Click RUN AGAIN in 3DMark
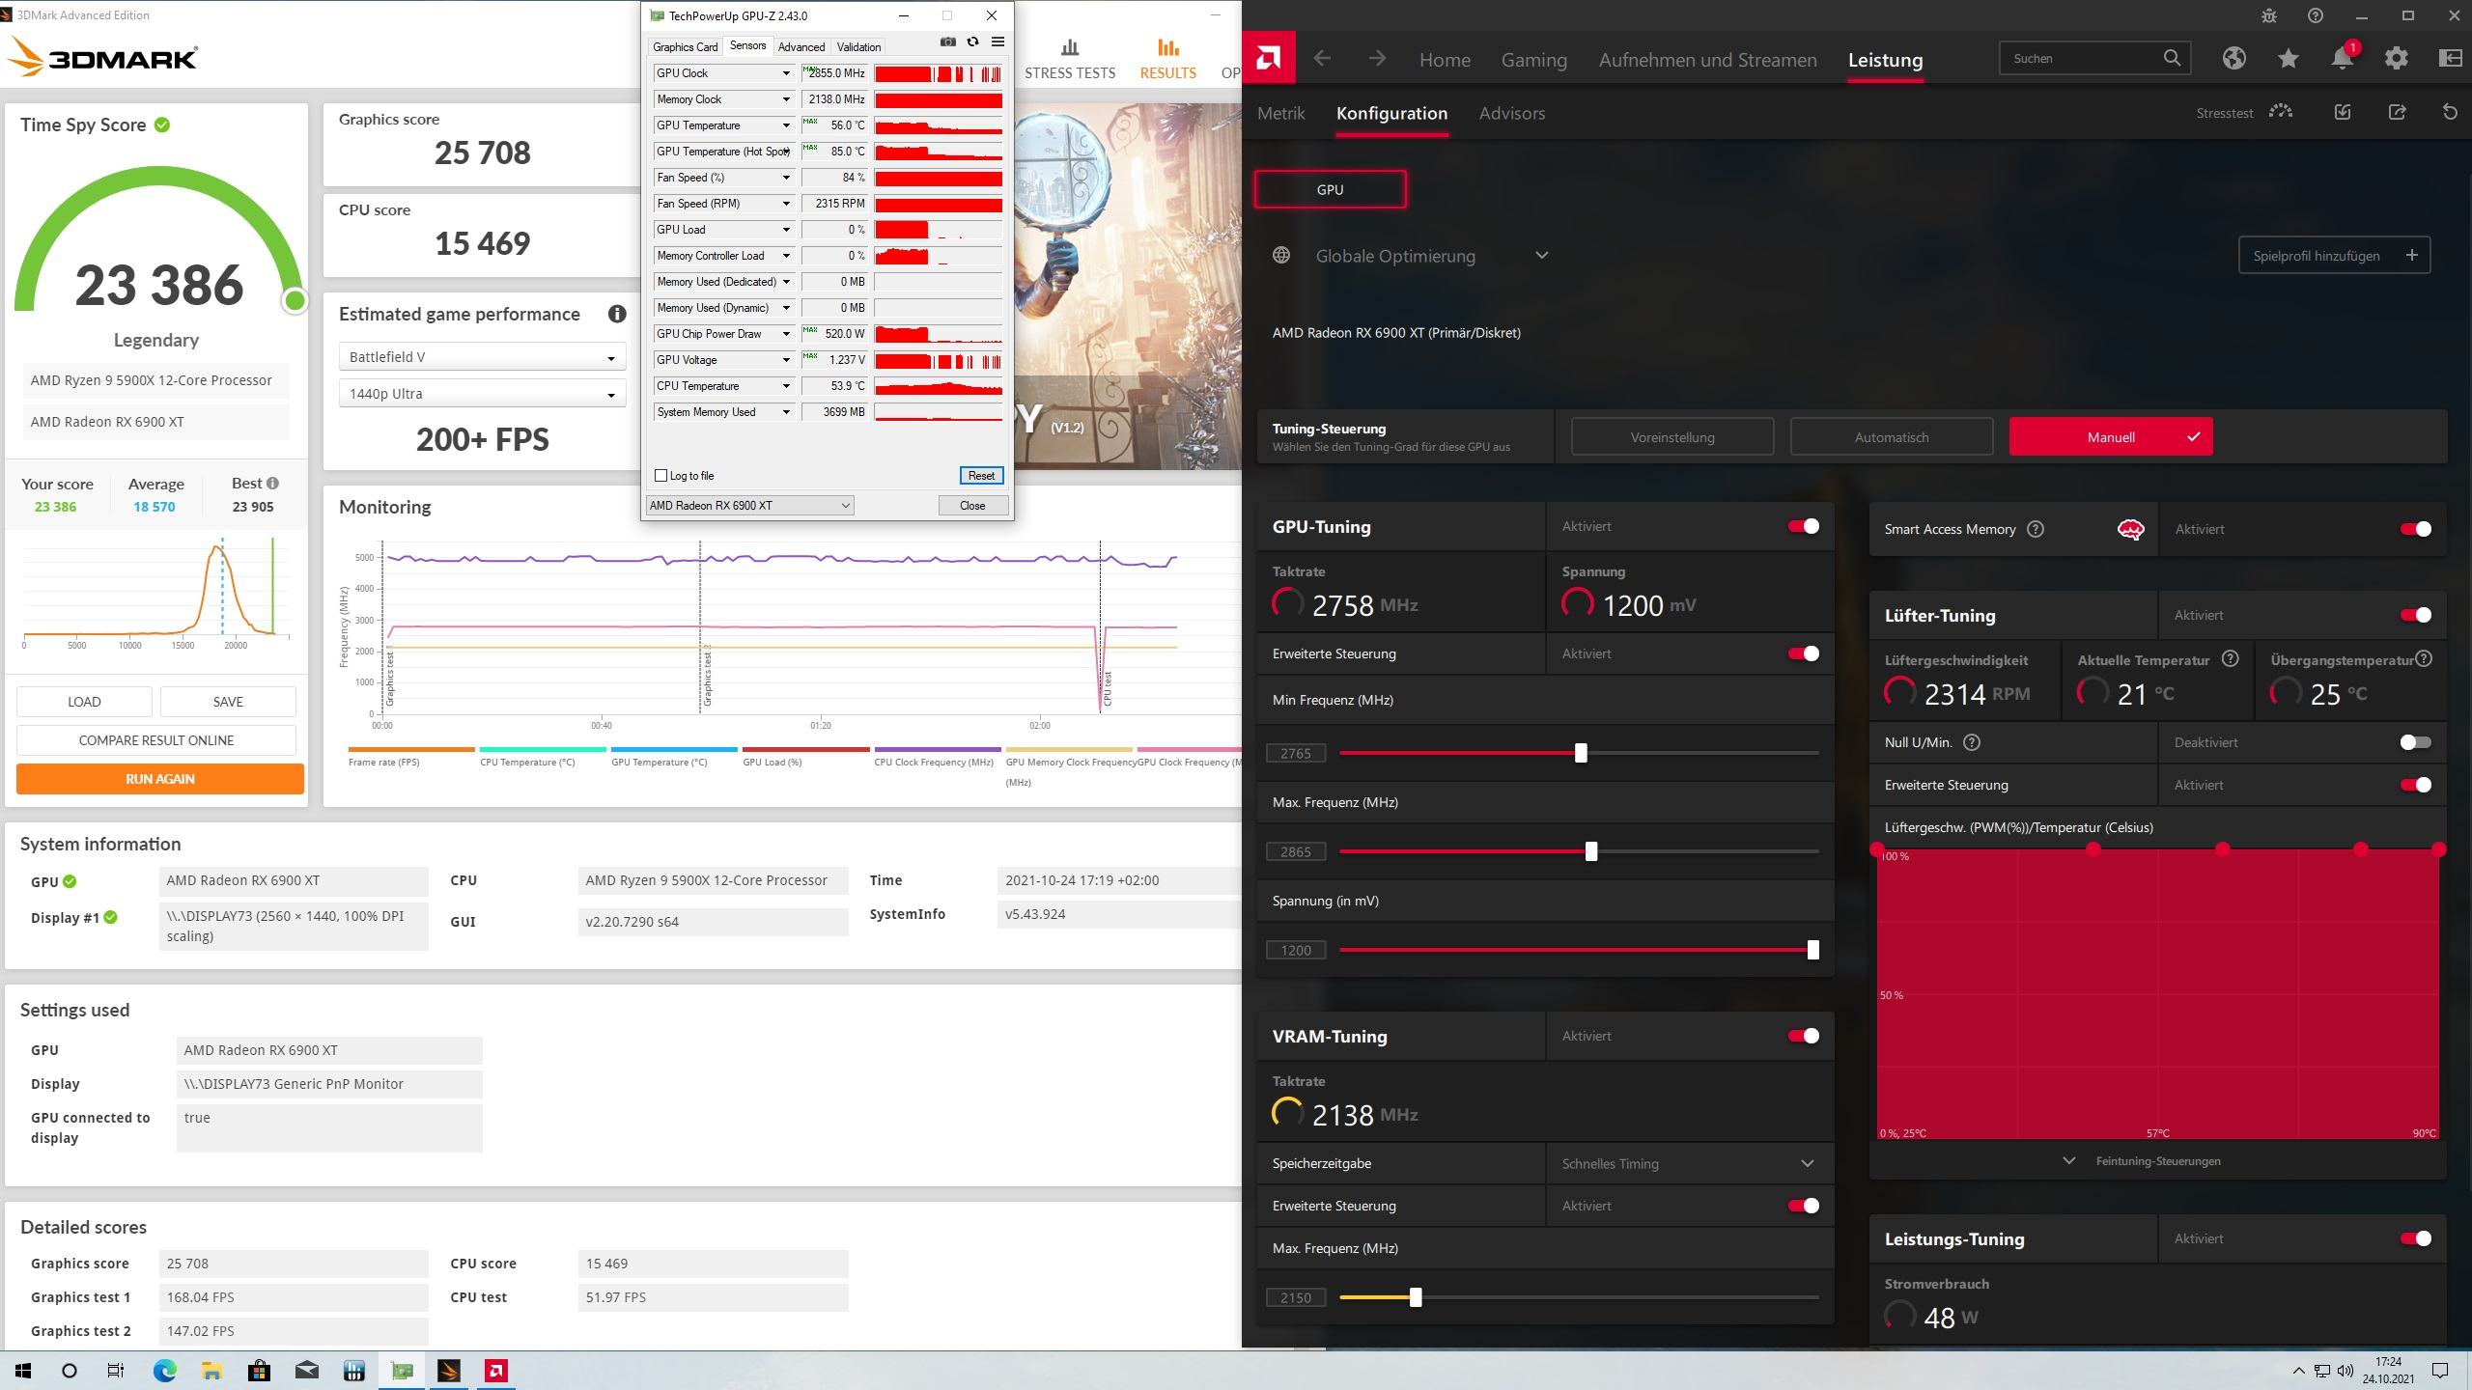The width and height of the screenshot is (2472, 1390). 160,779
